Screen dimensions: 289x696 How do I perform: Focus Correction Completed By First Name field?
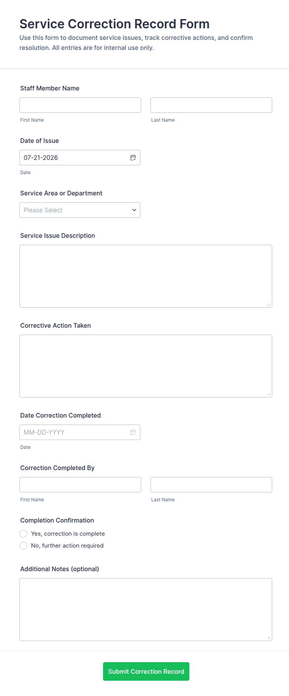(80, 485)
